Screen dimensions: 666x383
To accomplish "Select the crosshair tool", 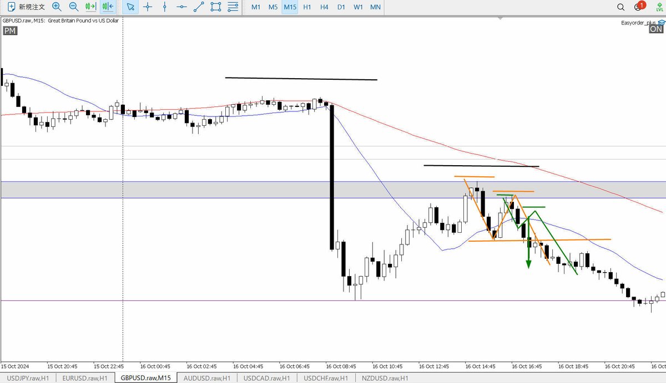I will pyautogui.click(x=147, y=7).
